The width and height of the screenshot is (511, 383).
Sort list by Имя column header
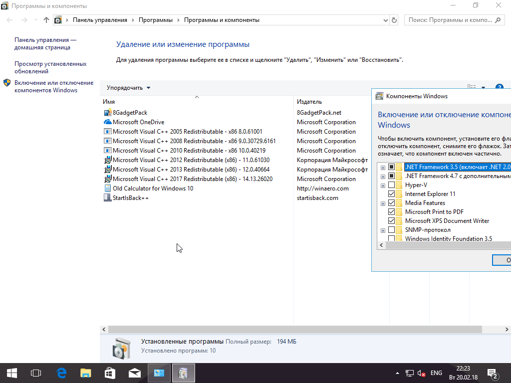197,102
